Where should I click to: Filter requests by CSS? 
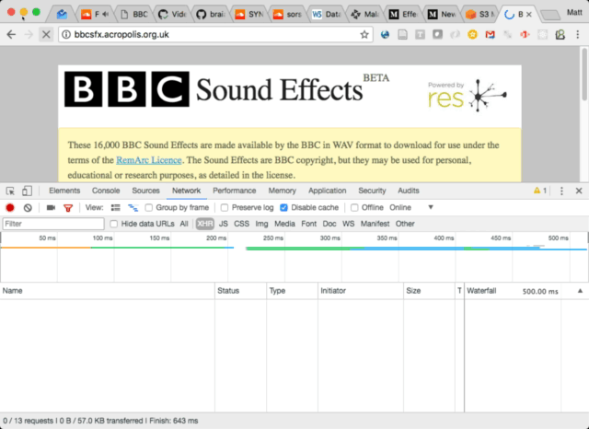[x=241, y=224]
